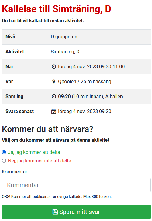
Task: Click the 'OBS! Kommer att publiceras' note text
Action: click(x=57, y=197)
